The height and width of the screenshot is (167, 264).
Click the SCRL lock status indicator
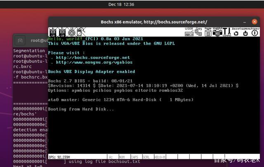click(148, 157)
